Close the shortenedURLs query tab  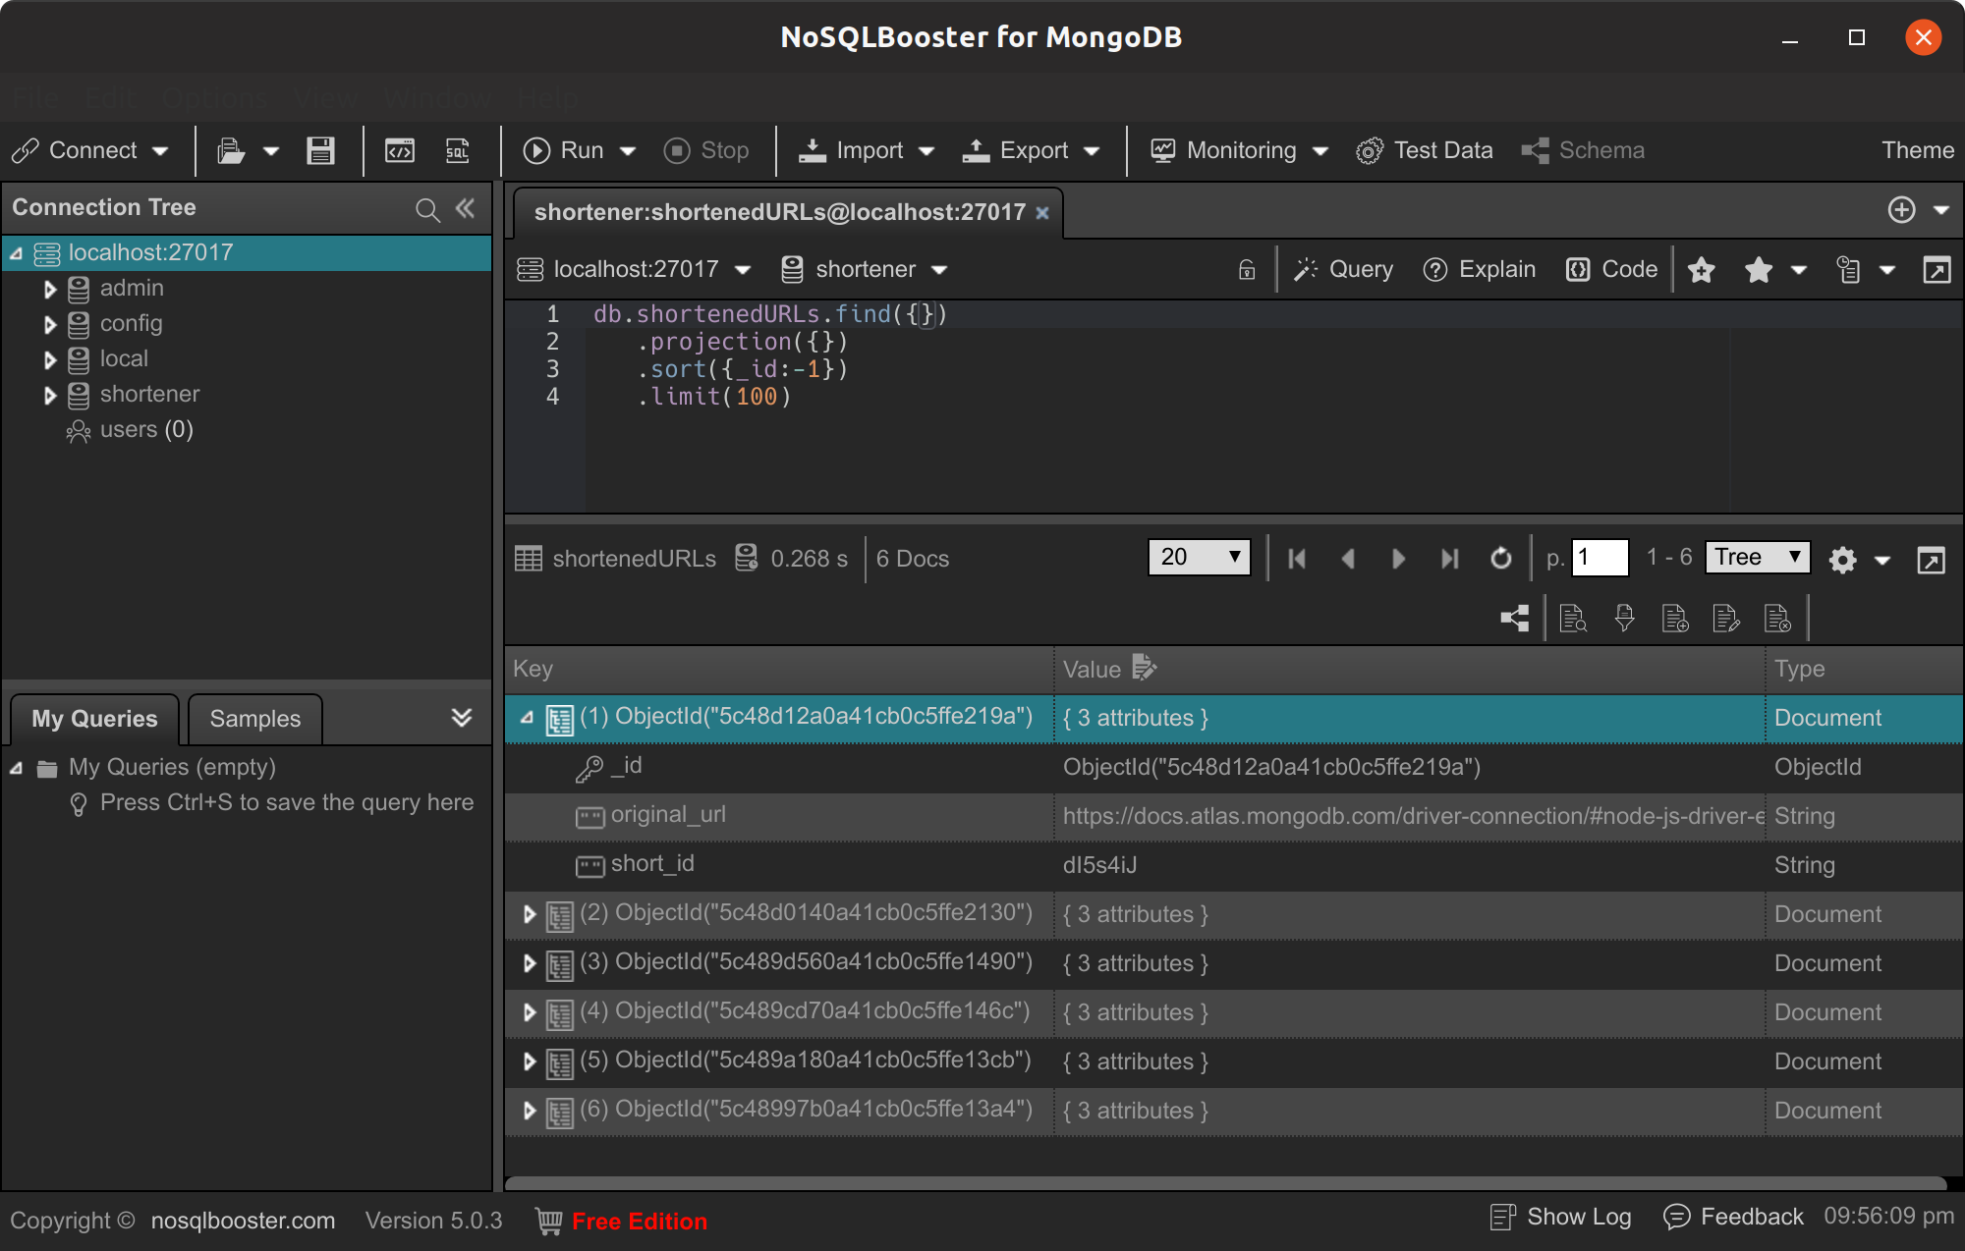(1042, 213)
